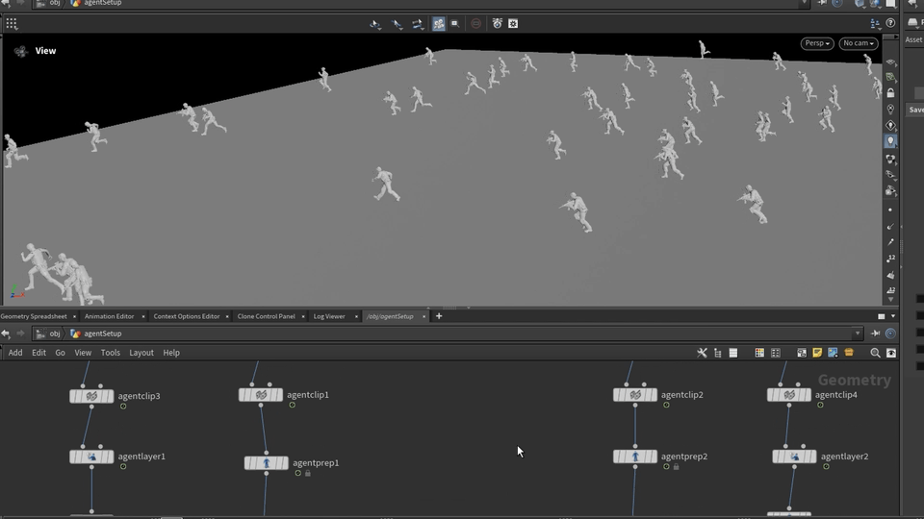Add a new pane tab with plus button
The image size is (924, 519).
pos(439,316)
